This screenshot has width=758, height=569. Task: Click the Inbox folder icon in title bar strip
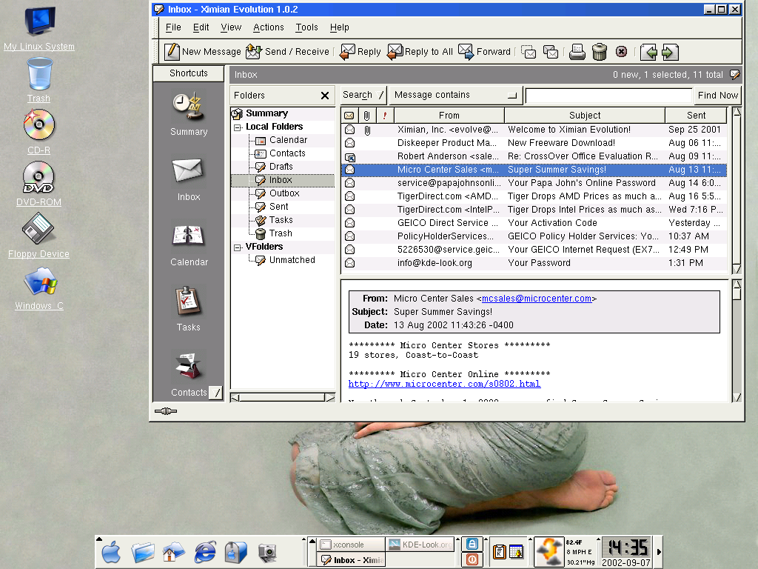coord(735,75)
